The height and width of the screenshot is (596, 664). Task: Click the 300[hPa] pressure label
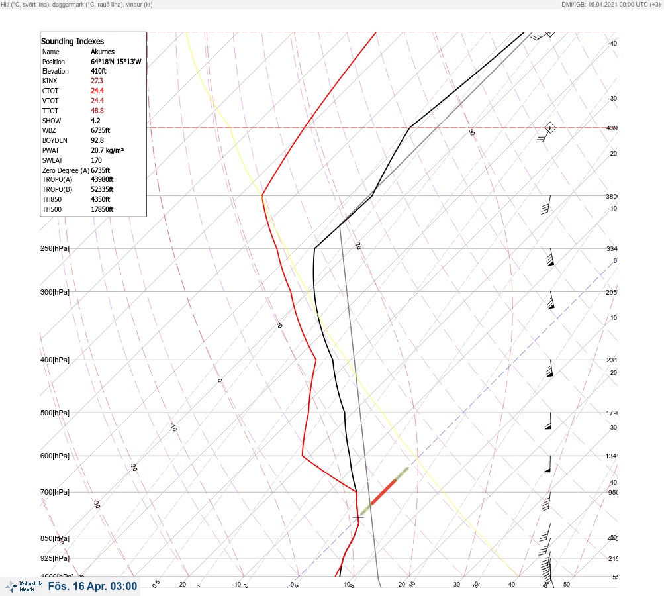coord(55,292)
